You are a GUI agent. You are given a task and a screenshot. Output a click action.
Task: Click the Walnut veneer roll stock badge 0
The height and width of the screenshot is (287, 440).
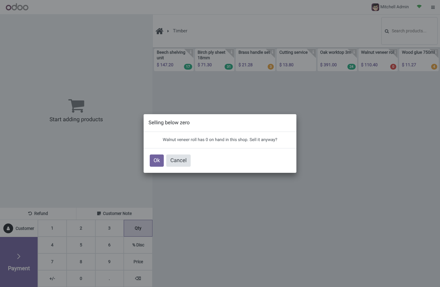[x=393, y=67]
